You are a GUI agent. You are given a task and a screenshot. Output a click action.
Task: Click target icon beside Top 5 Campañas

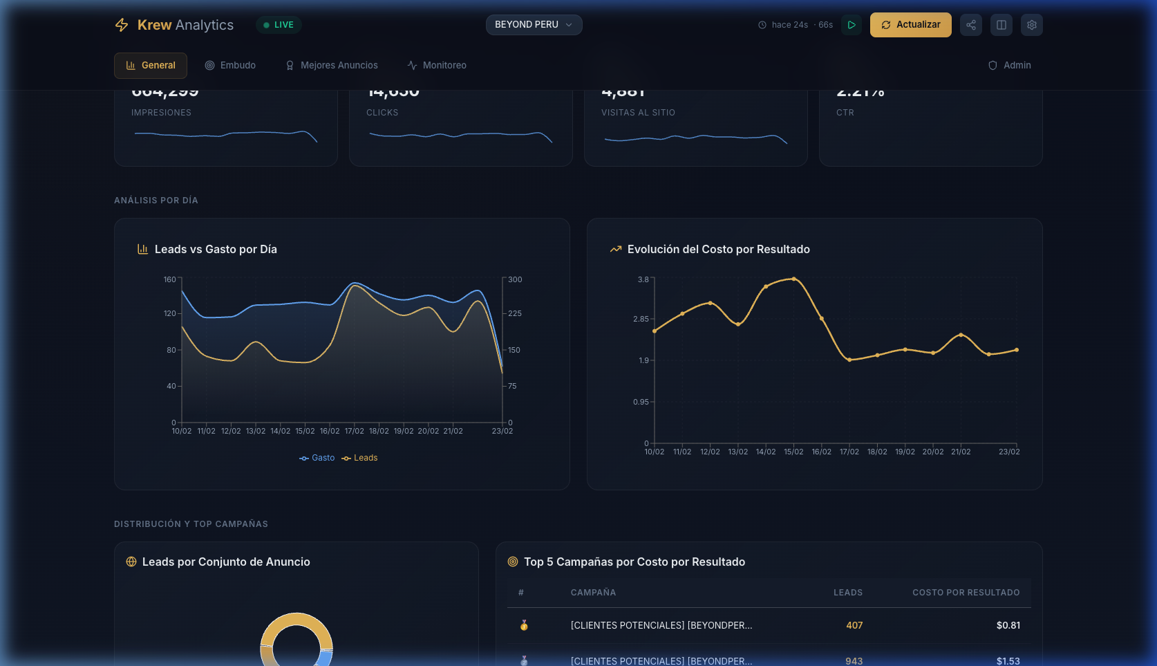pos(513,562)
